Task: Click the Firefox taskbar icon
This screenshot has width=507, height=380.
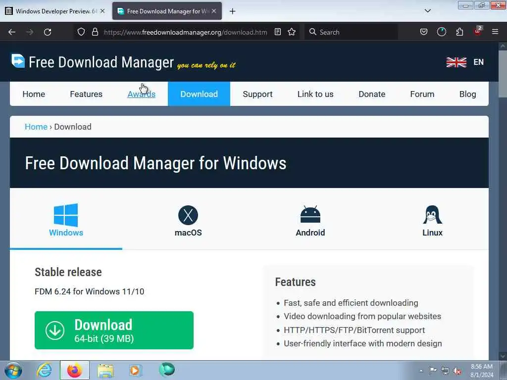Action: pyautogui.click(x=74, y=370)
